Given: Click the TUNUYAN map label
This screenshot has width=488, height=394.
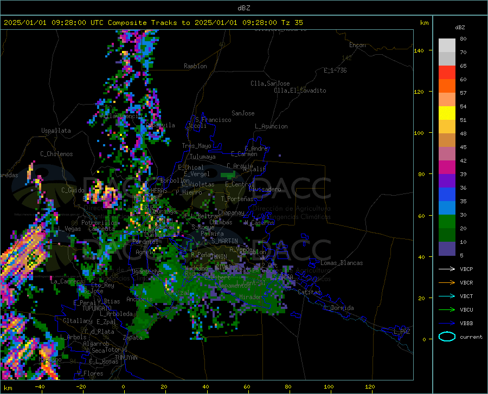Looking at the screenshot, I should pos(126,358).
